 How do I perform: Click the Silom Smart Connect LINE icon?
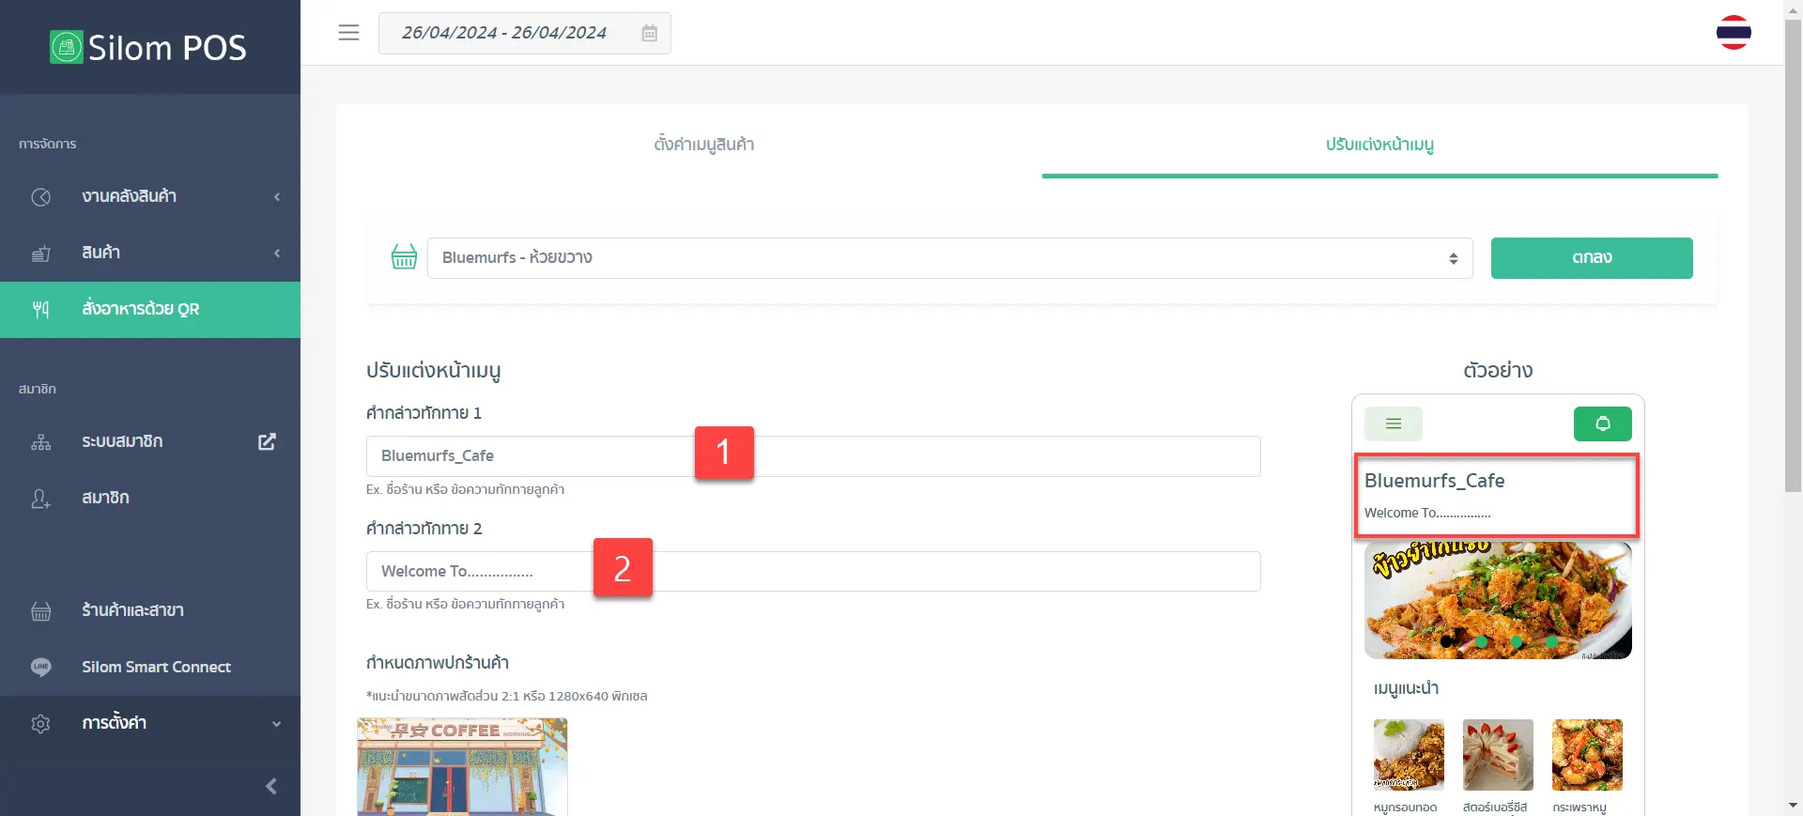click(x=41, y=667)
